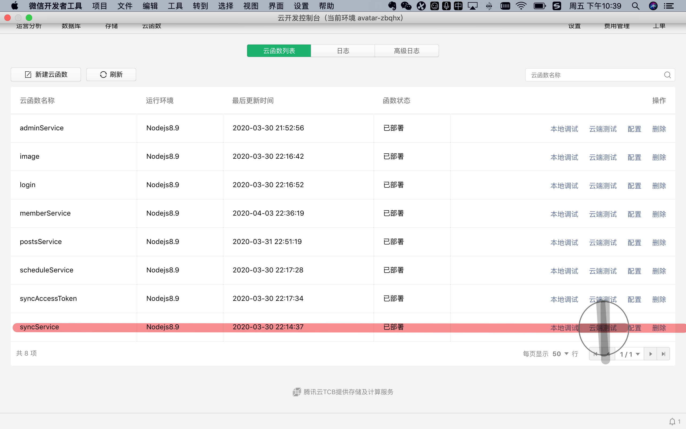This screenshot has height=429, width=686.
Task: Click the 刷新 button
Action: pos(111,74)
